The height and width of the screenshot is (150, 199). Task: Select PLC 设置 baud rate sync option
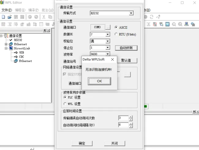65,97
